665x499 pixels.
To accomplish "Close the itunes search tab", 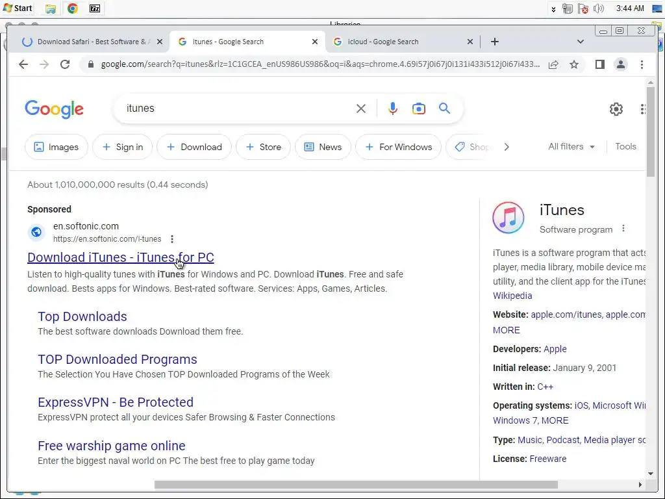I will tap(315, 42).
